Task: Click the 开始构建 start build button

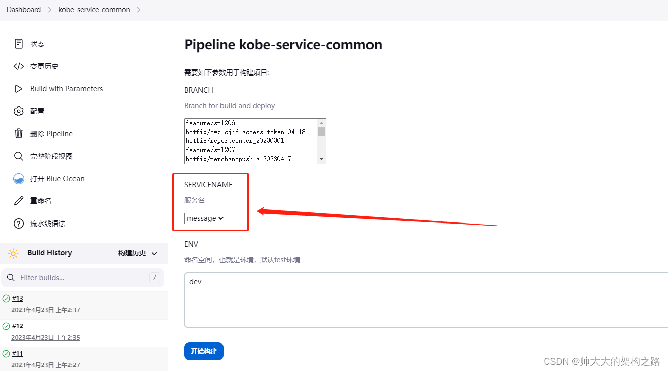Action: (204, 351)
